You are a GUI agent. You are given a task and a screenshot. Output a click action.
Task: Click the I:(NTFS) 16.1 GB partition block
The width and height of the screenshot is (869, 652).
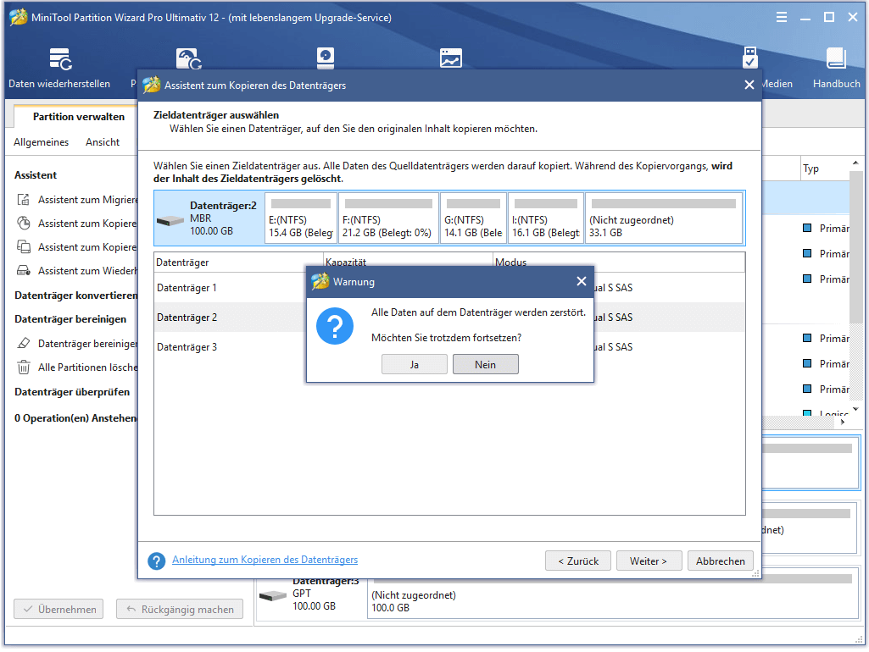tap(547, 218)
